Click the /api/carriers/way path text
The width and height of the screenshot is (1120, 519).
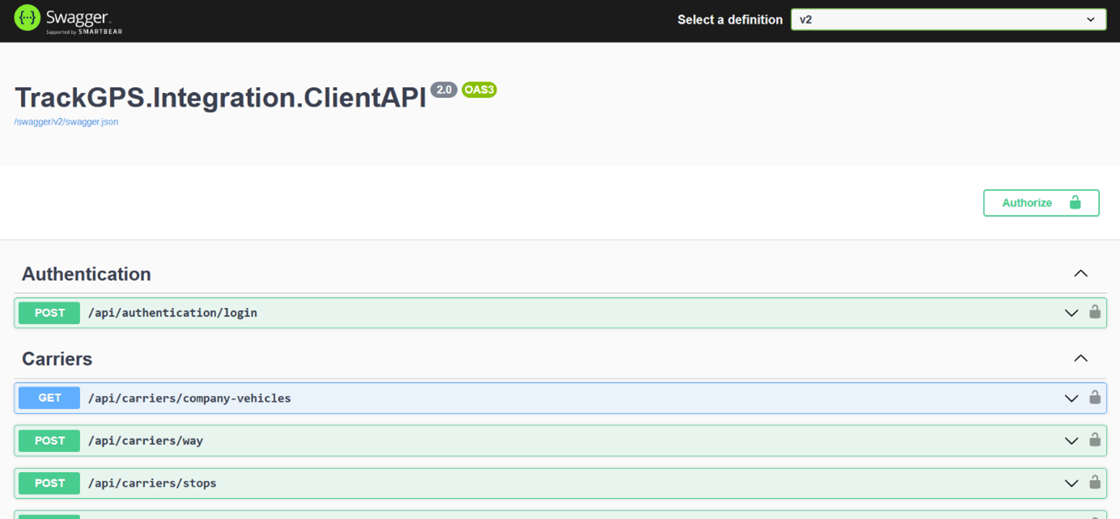coord(146,441)
